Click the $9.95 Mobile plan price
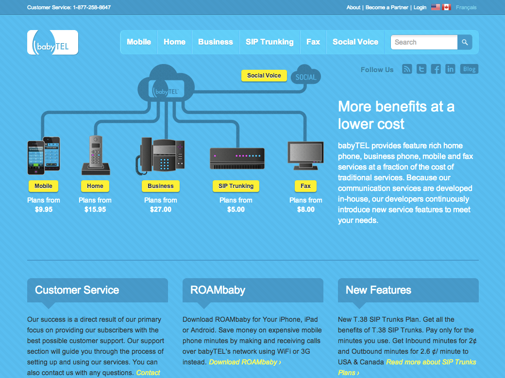Screen dimensions: 505x378 coord(44,209)
